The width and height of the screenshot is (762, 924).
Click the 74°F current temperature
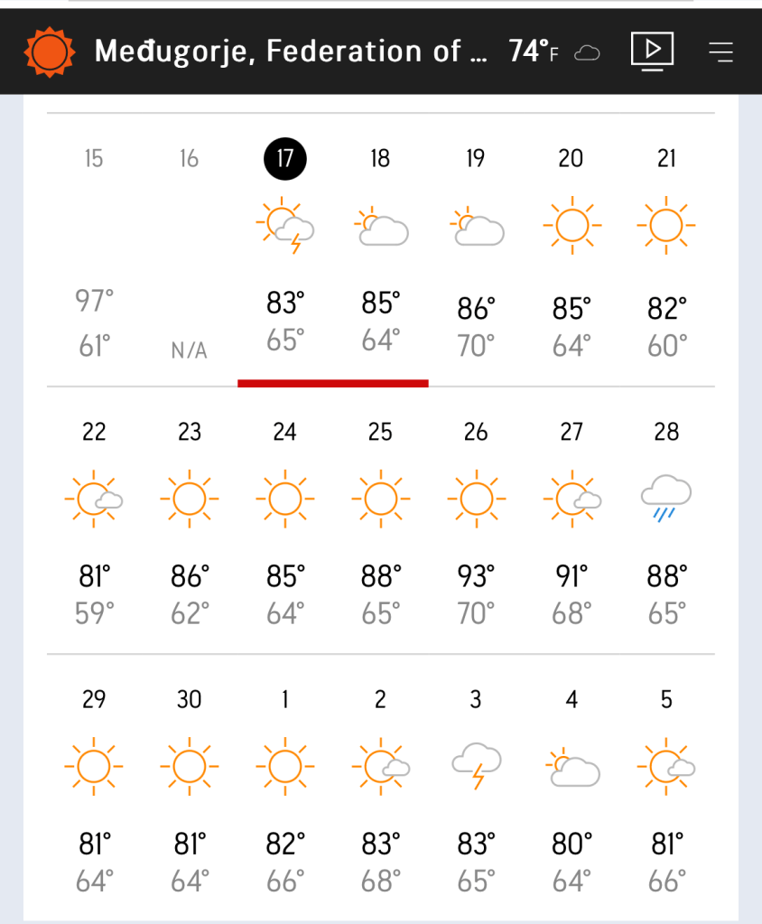click(533, 51)
